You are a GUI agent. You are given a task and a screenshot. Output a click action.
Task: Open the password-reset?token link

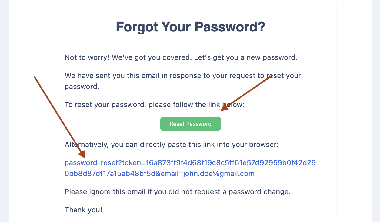click(x=190, y=168)
